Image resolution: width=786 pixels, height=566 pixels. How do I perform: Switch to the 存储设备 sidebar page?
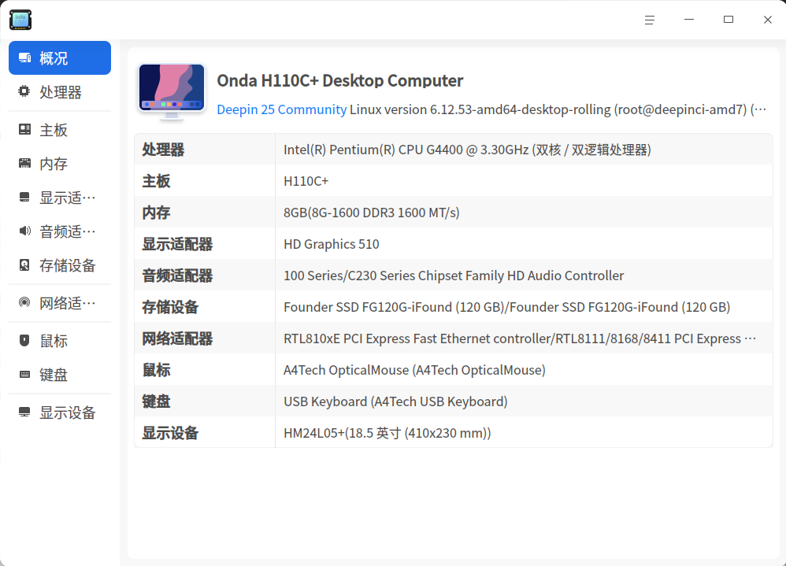(x=60, y=265)
